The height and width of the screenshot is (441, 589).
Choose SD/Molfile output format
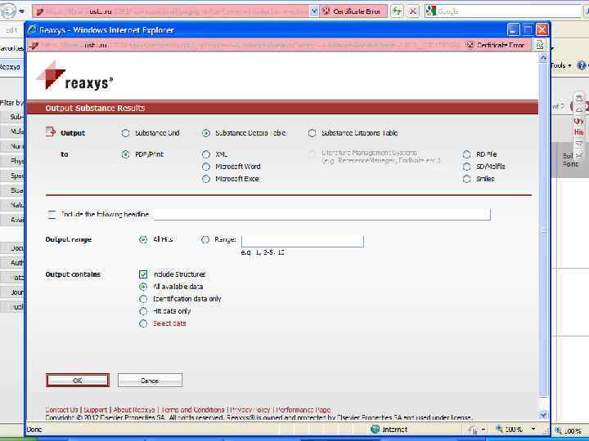pos(466,167)
